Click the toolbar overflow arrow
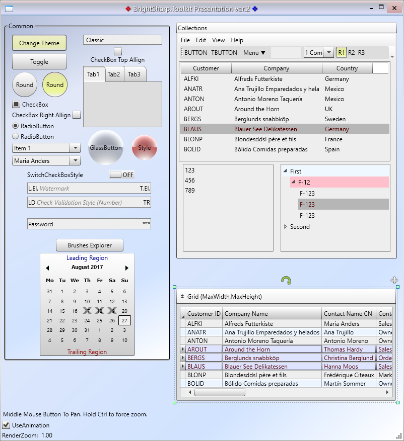The width and height of the screenshot is (404, 441). coord(392,55)
